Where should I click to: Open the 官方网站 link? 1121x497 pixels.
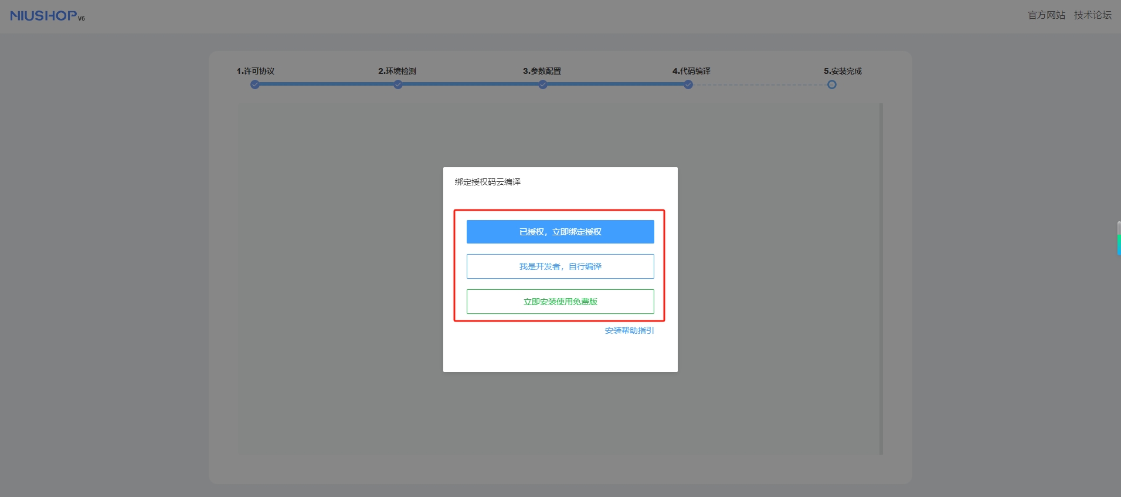[1046, 15]
